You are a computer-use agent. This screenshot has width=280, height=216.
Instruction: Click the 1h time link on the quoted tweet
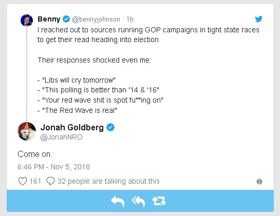[130, 19]
